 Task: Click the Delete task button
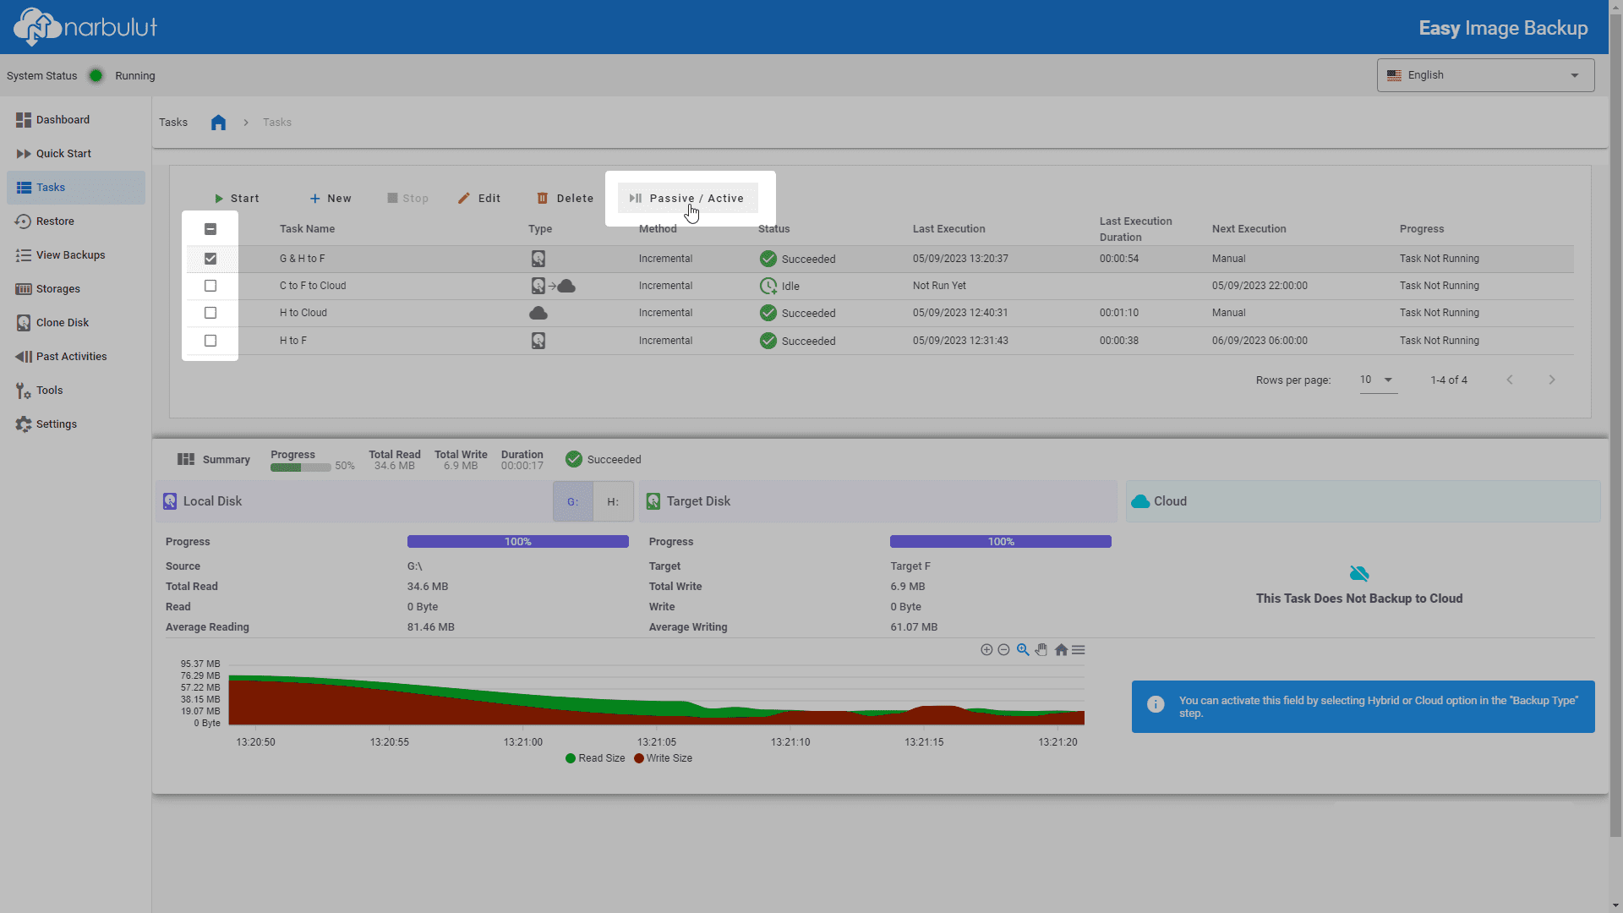coord(566,199)
